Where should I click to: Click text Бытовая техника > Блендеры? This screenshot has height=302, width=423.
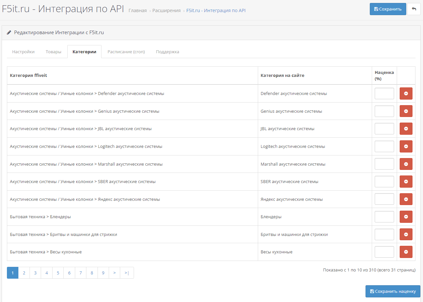point(40,217)
